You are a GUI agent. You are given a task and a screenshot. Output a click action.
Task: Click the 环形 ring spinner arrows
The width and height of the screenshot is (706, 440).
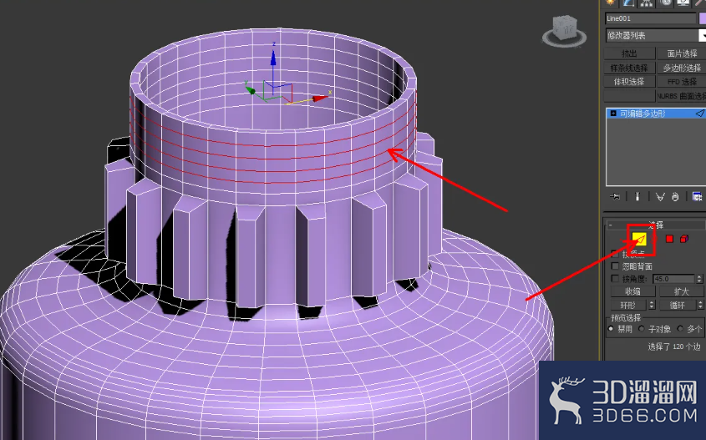tap(652, 305)
